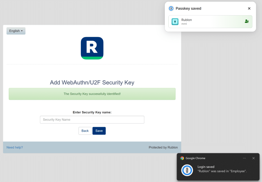Click the 1Password shield icon in Passkey saved popup
Screen dimensions: 262x182
(x=171, y=8)
